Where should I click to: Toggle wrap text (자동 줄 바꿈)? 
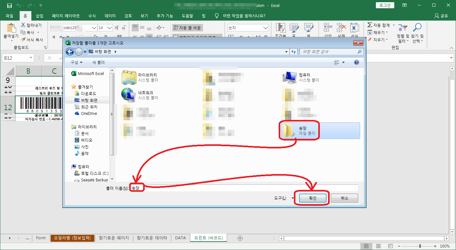[x=187, y=28]
